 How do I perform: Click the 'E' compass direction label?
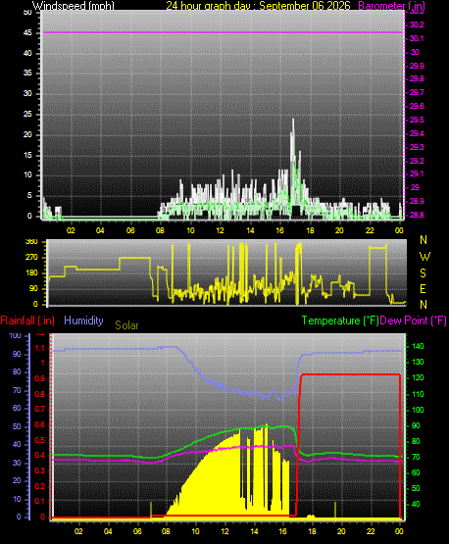423,289
